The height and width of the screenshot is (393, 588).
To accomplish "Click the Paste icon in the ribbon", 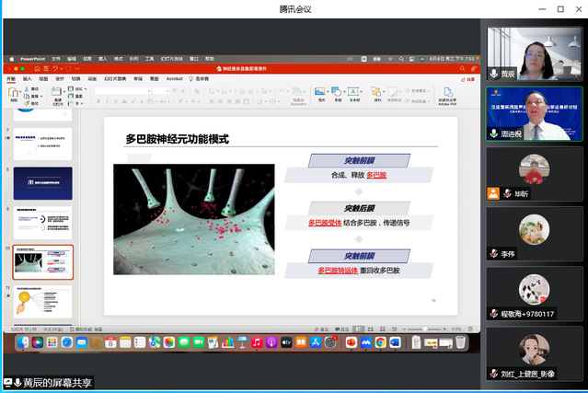I will tap(14, 93).
